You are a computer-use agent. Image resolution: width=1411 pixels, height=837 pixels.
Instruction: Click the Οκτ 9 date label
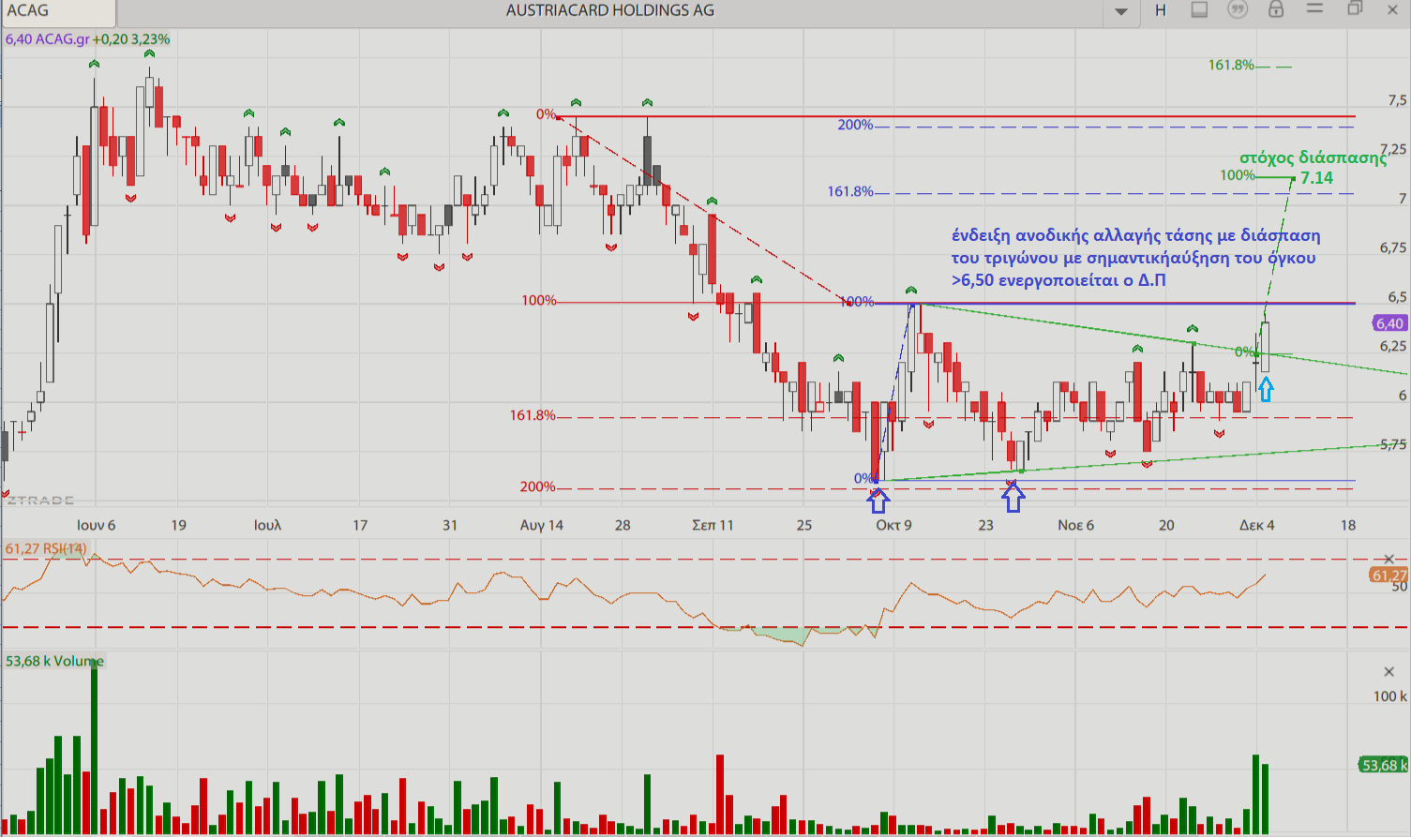click(x=893, y=526)
